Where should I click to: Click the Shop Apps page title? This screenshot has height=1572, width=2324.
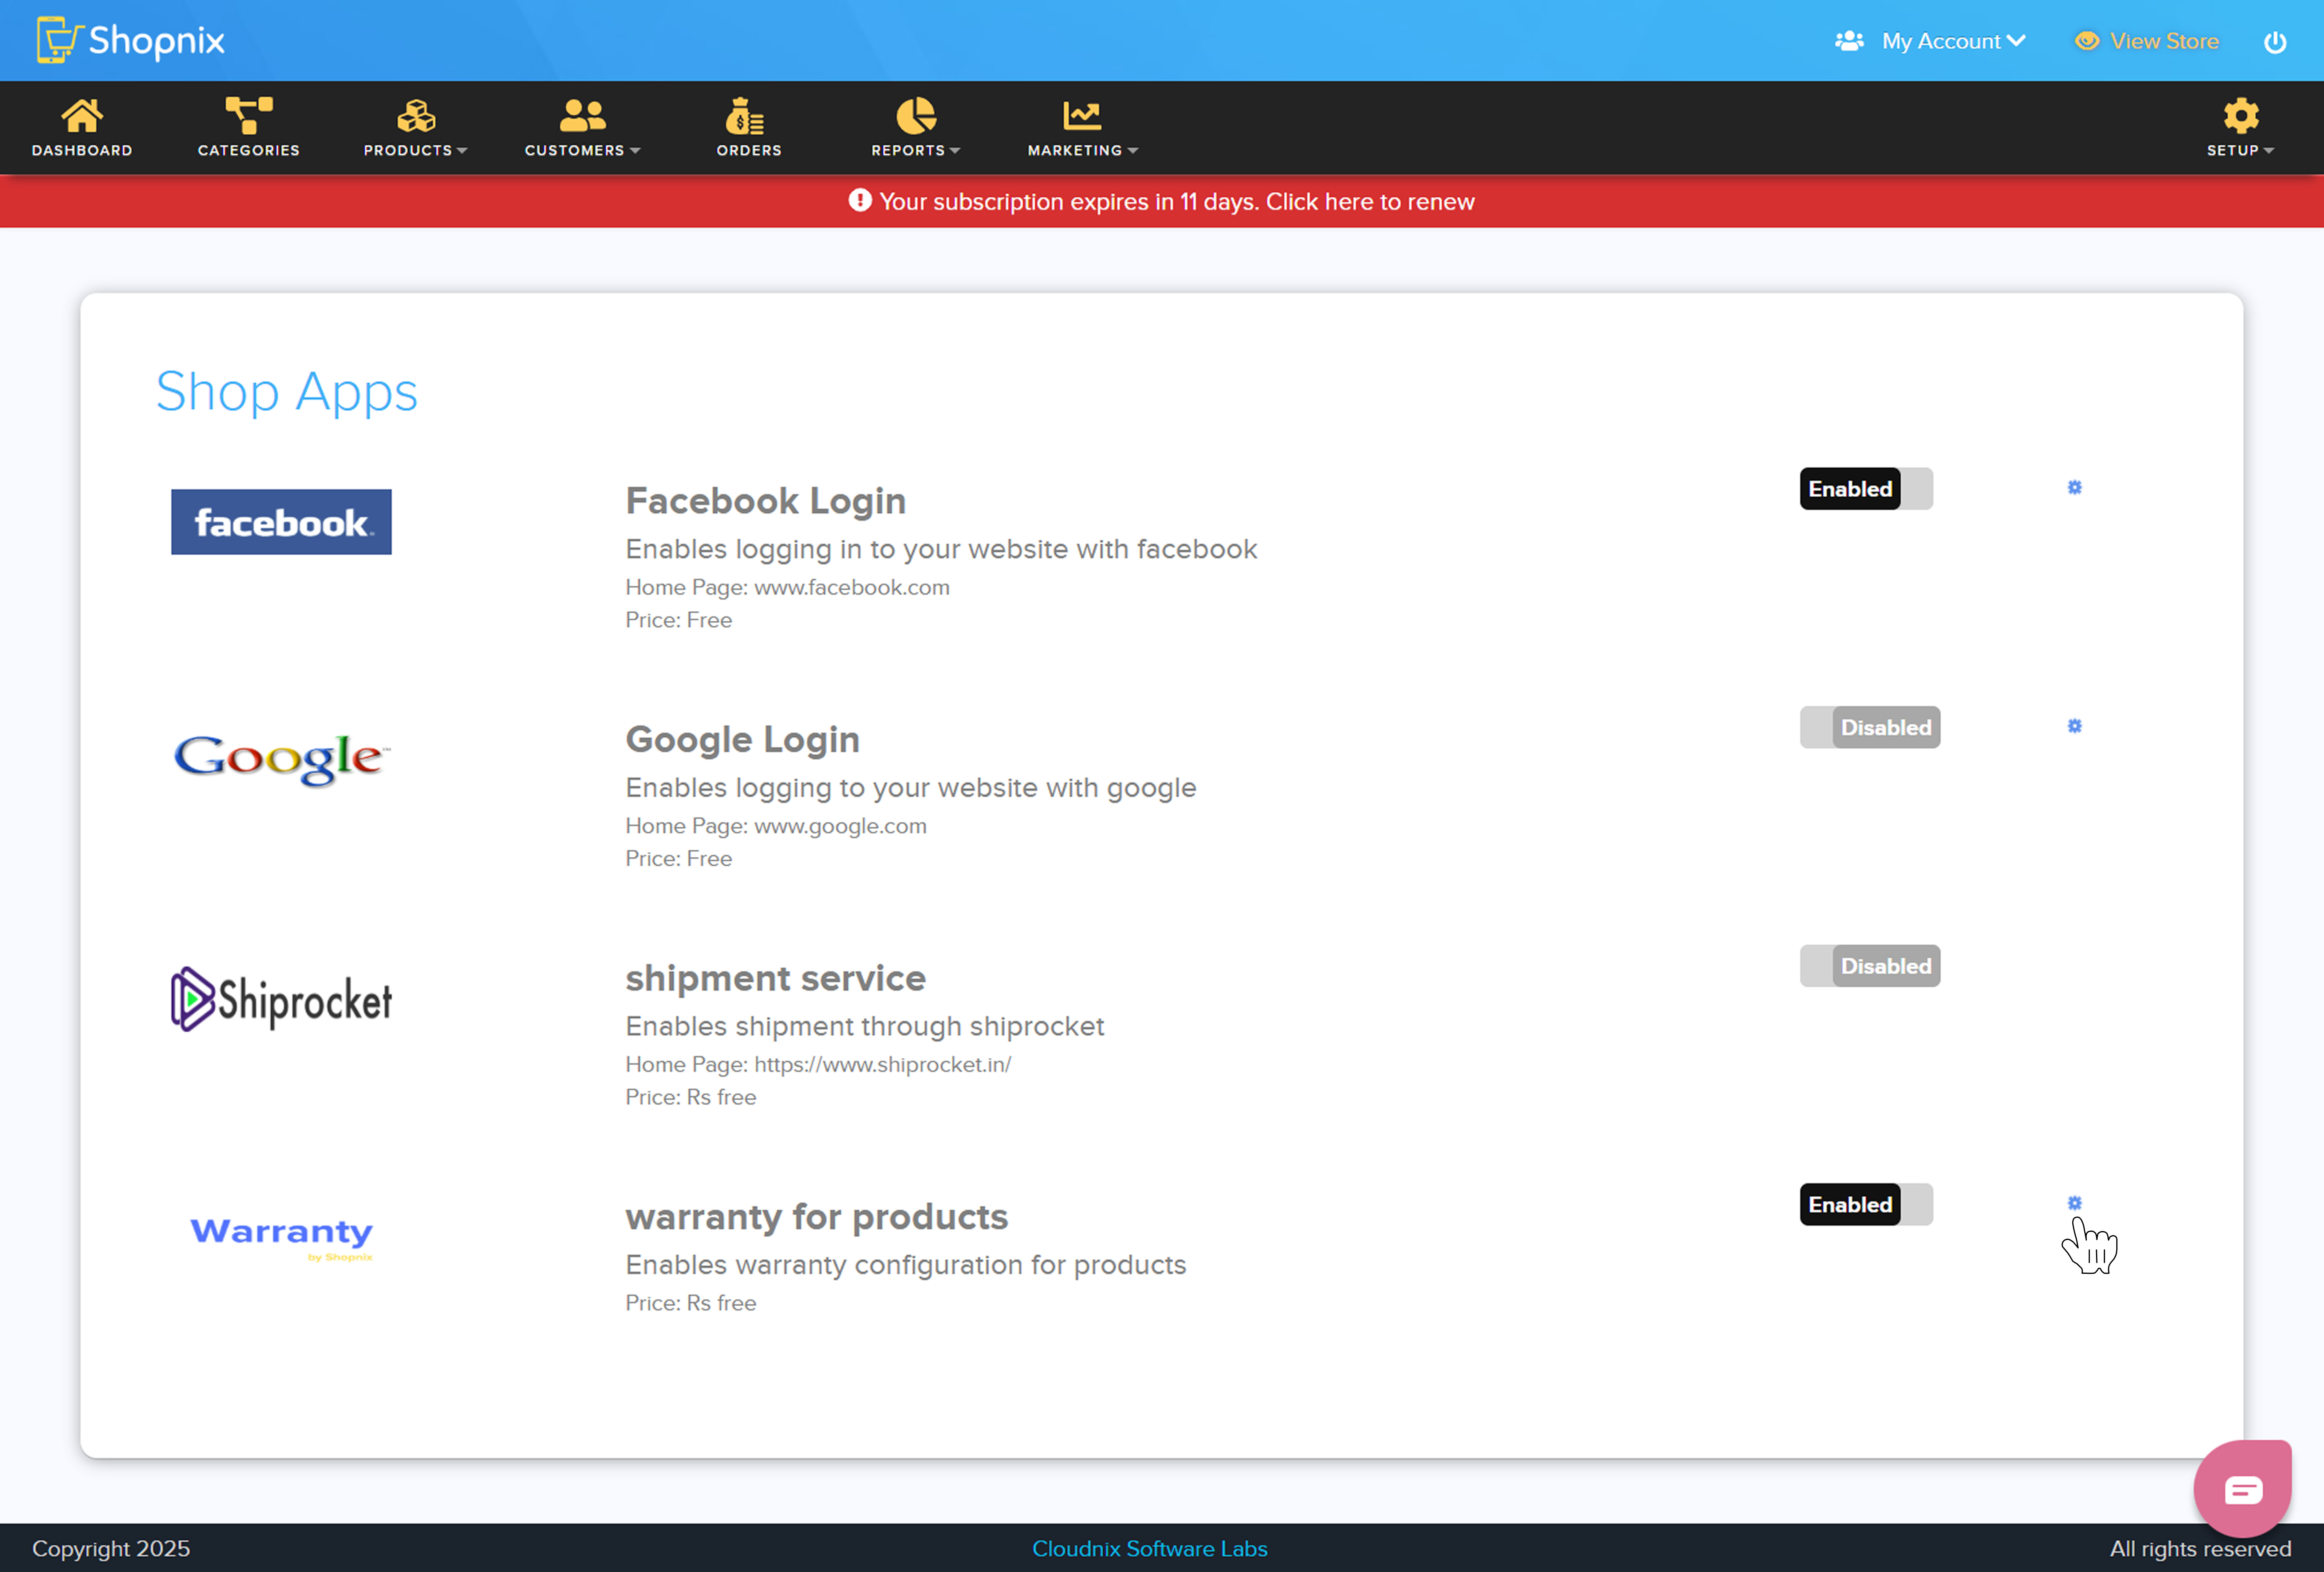286,391
